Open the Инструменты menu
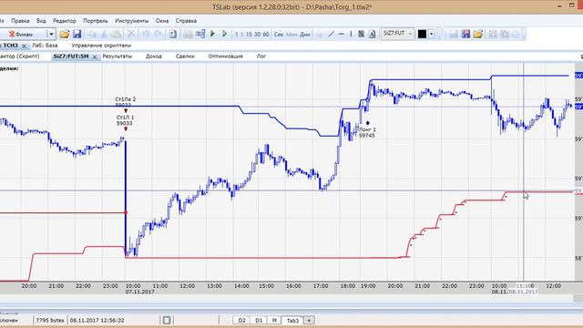Screen dimensions: 583x328 pyautogui.click(x=131, y=21)
